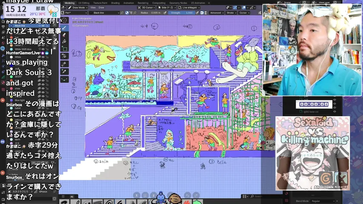
Task: Click the asset shelf hamburger menu icon
Action: point(63,197)
